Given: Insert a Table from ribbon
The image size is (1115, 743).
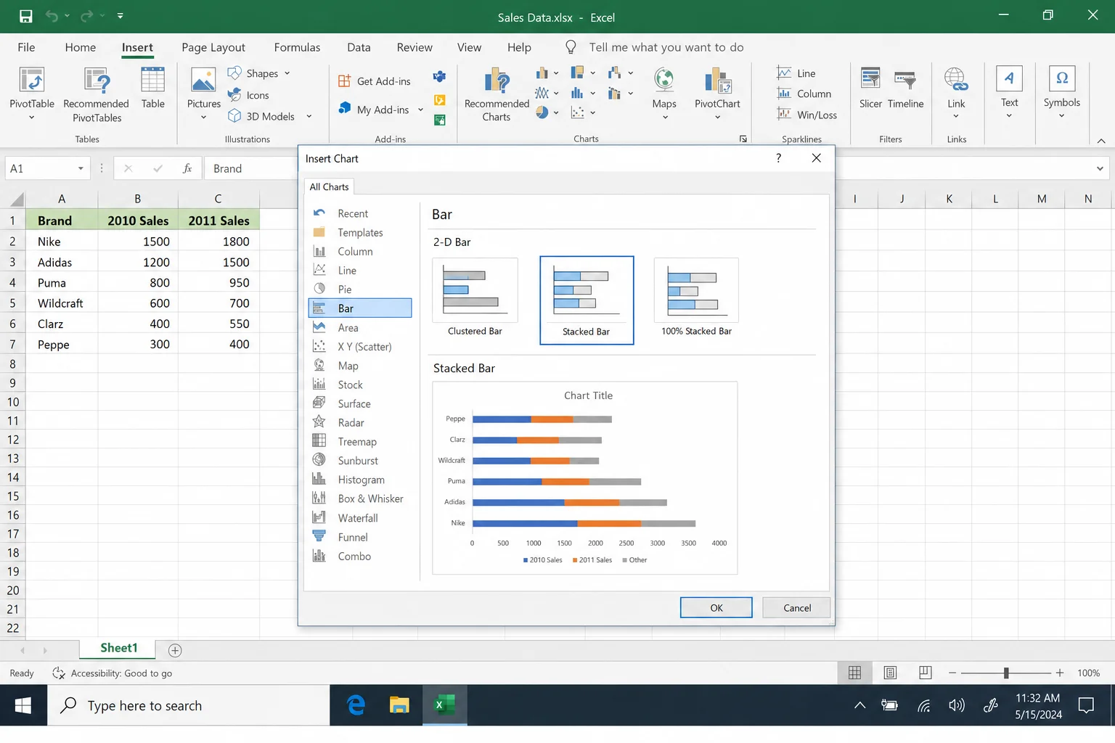Looking at the screenshot, I should (152, 89).
